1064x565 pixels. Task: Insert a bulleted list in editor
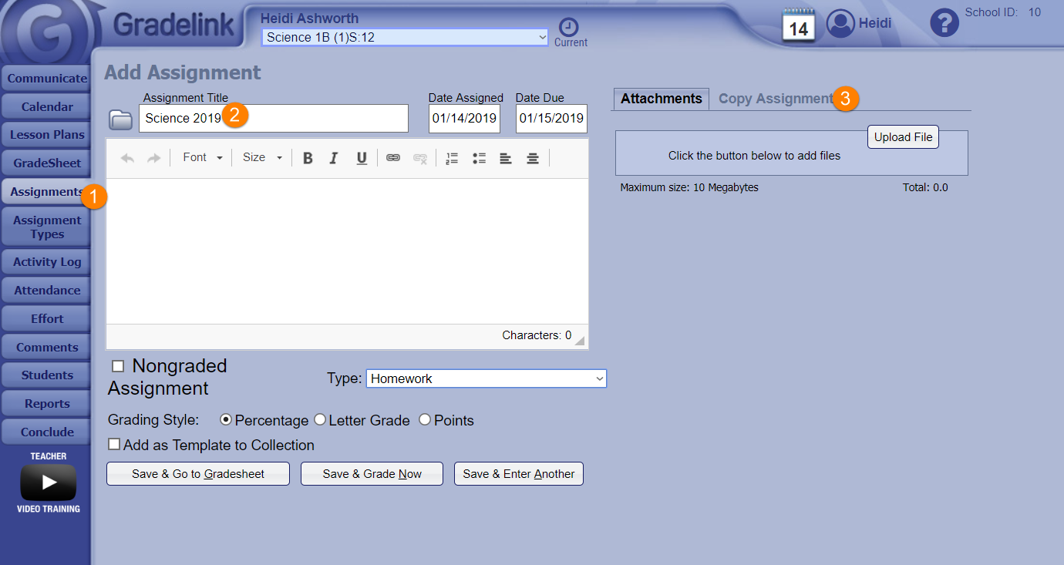click(479, 158)
